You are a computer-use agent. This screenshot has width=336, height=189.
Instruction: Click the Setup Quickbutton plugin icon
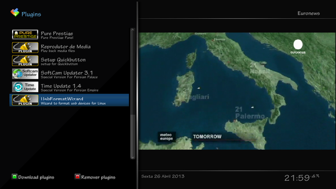point(25,61)
